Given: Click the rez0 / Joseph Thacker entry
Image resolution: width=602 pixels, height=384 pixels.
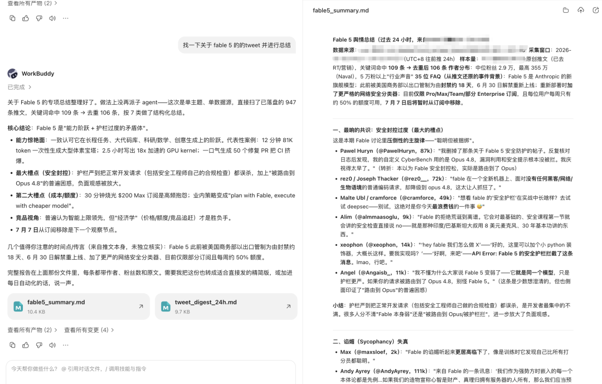Looking at the screenshot, I should coord(456,183).
